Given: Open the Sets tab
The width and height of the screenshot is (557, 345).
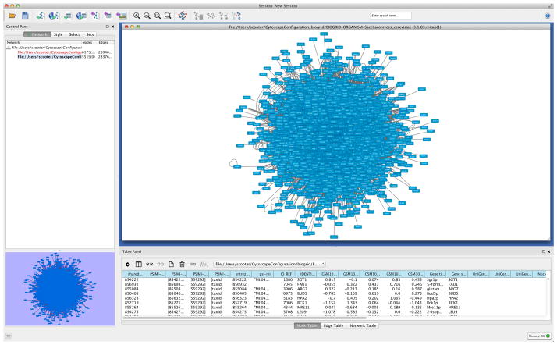Looking at the screenshot, I should pyautogui.click(x=90, y=34).
